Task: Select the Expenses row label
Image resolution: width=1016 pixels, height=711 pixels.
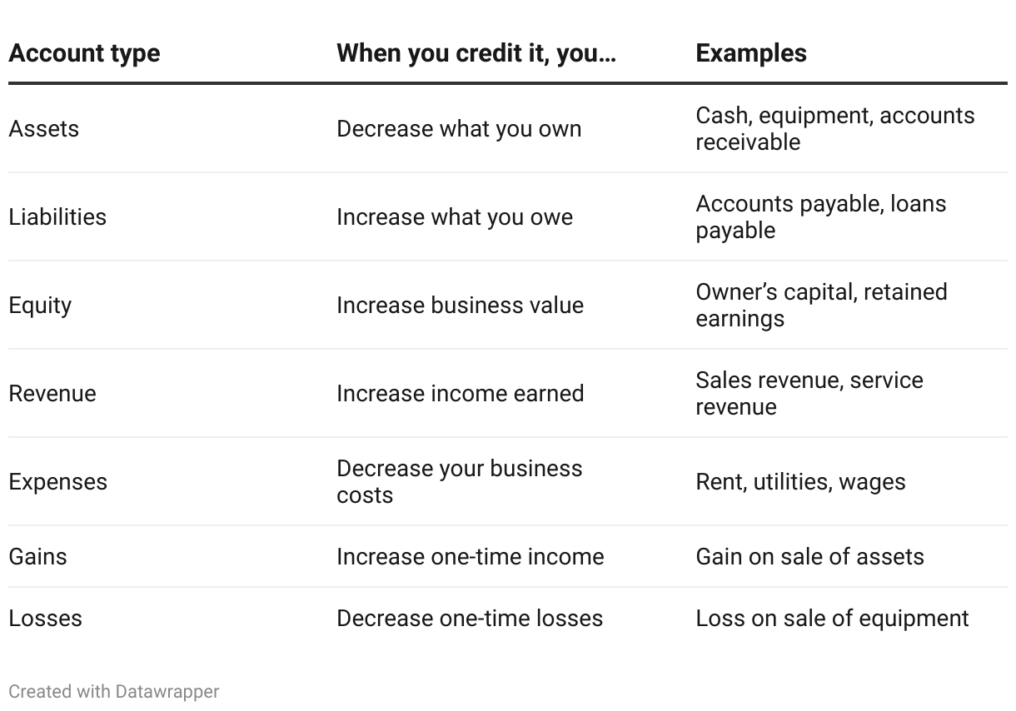Action: click(x=58, y=482)
